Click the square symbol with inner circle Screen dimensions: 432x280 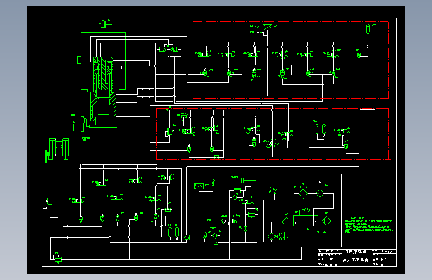pyautogui.click(x=187, y=237)
